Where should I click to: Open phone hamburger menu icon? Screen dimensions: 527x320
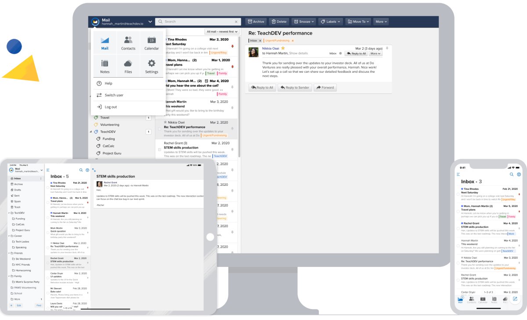coord(458,174)
